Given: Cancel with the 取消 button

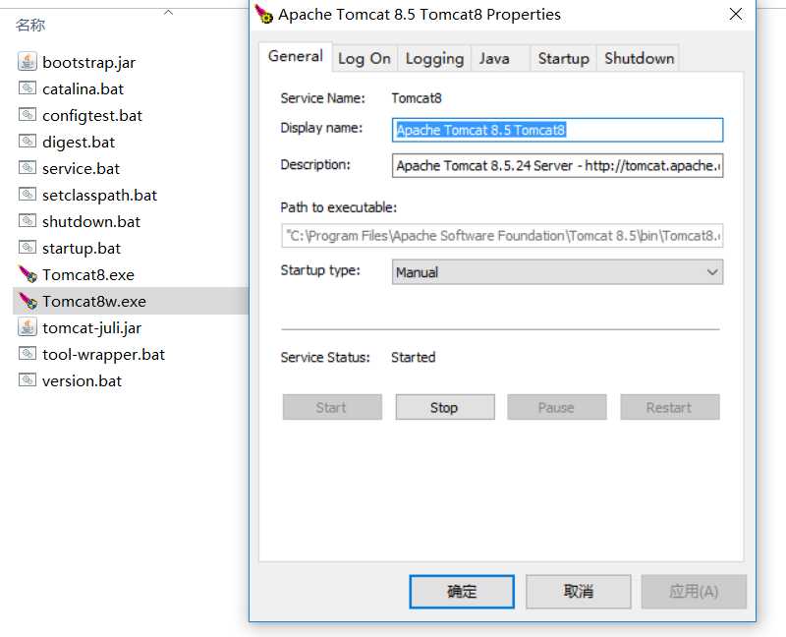Looking at the screenshot, I should pyautogui.click(x=578, y=592).
